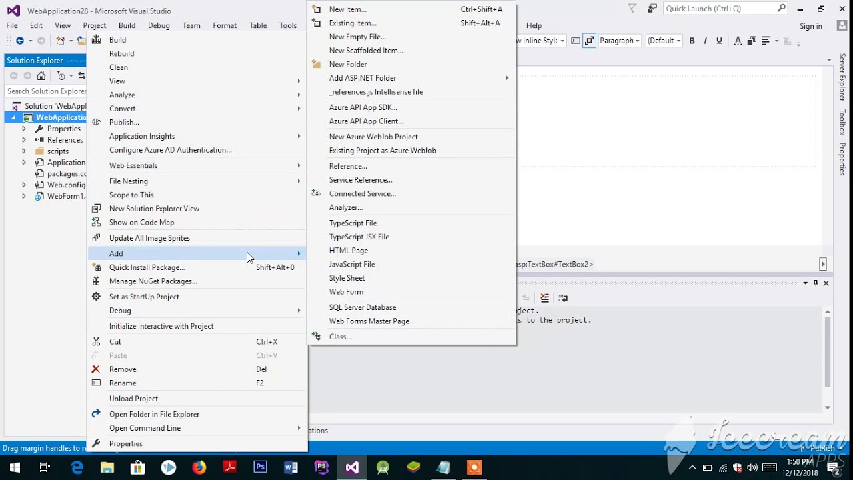Toggle Word Wrap icon in Output panel
This screenshot has height=480, width=853.
(x=563, y=298)
